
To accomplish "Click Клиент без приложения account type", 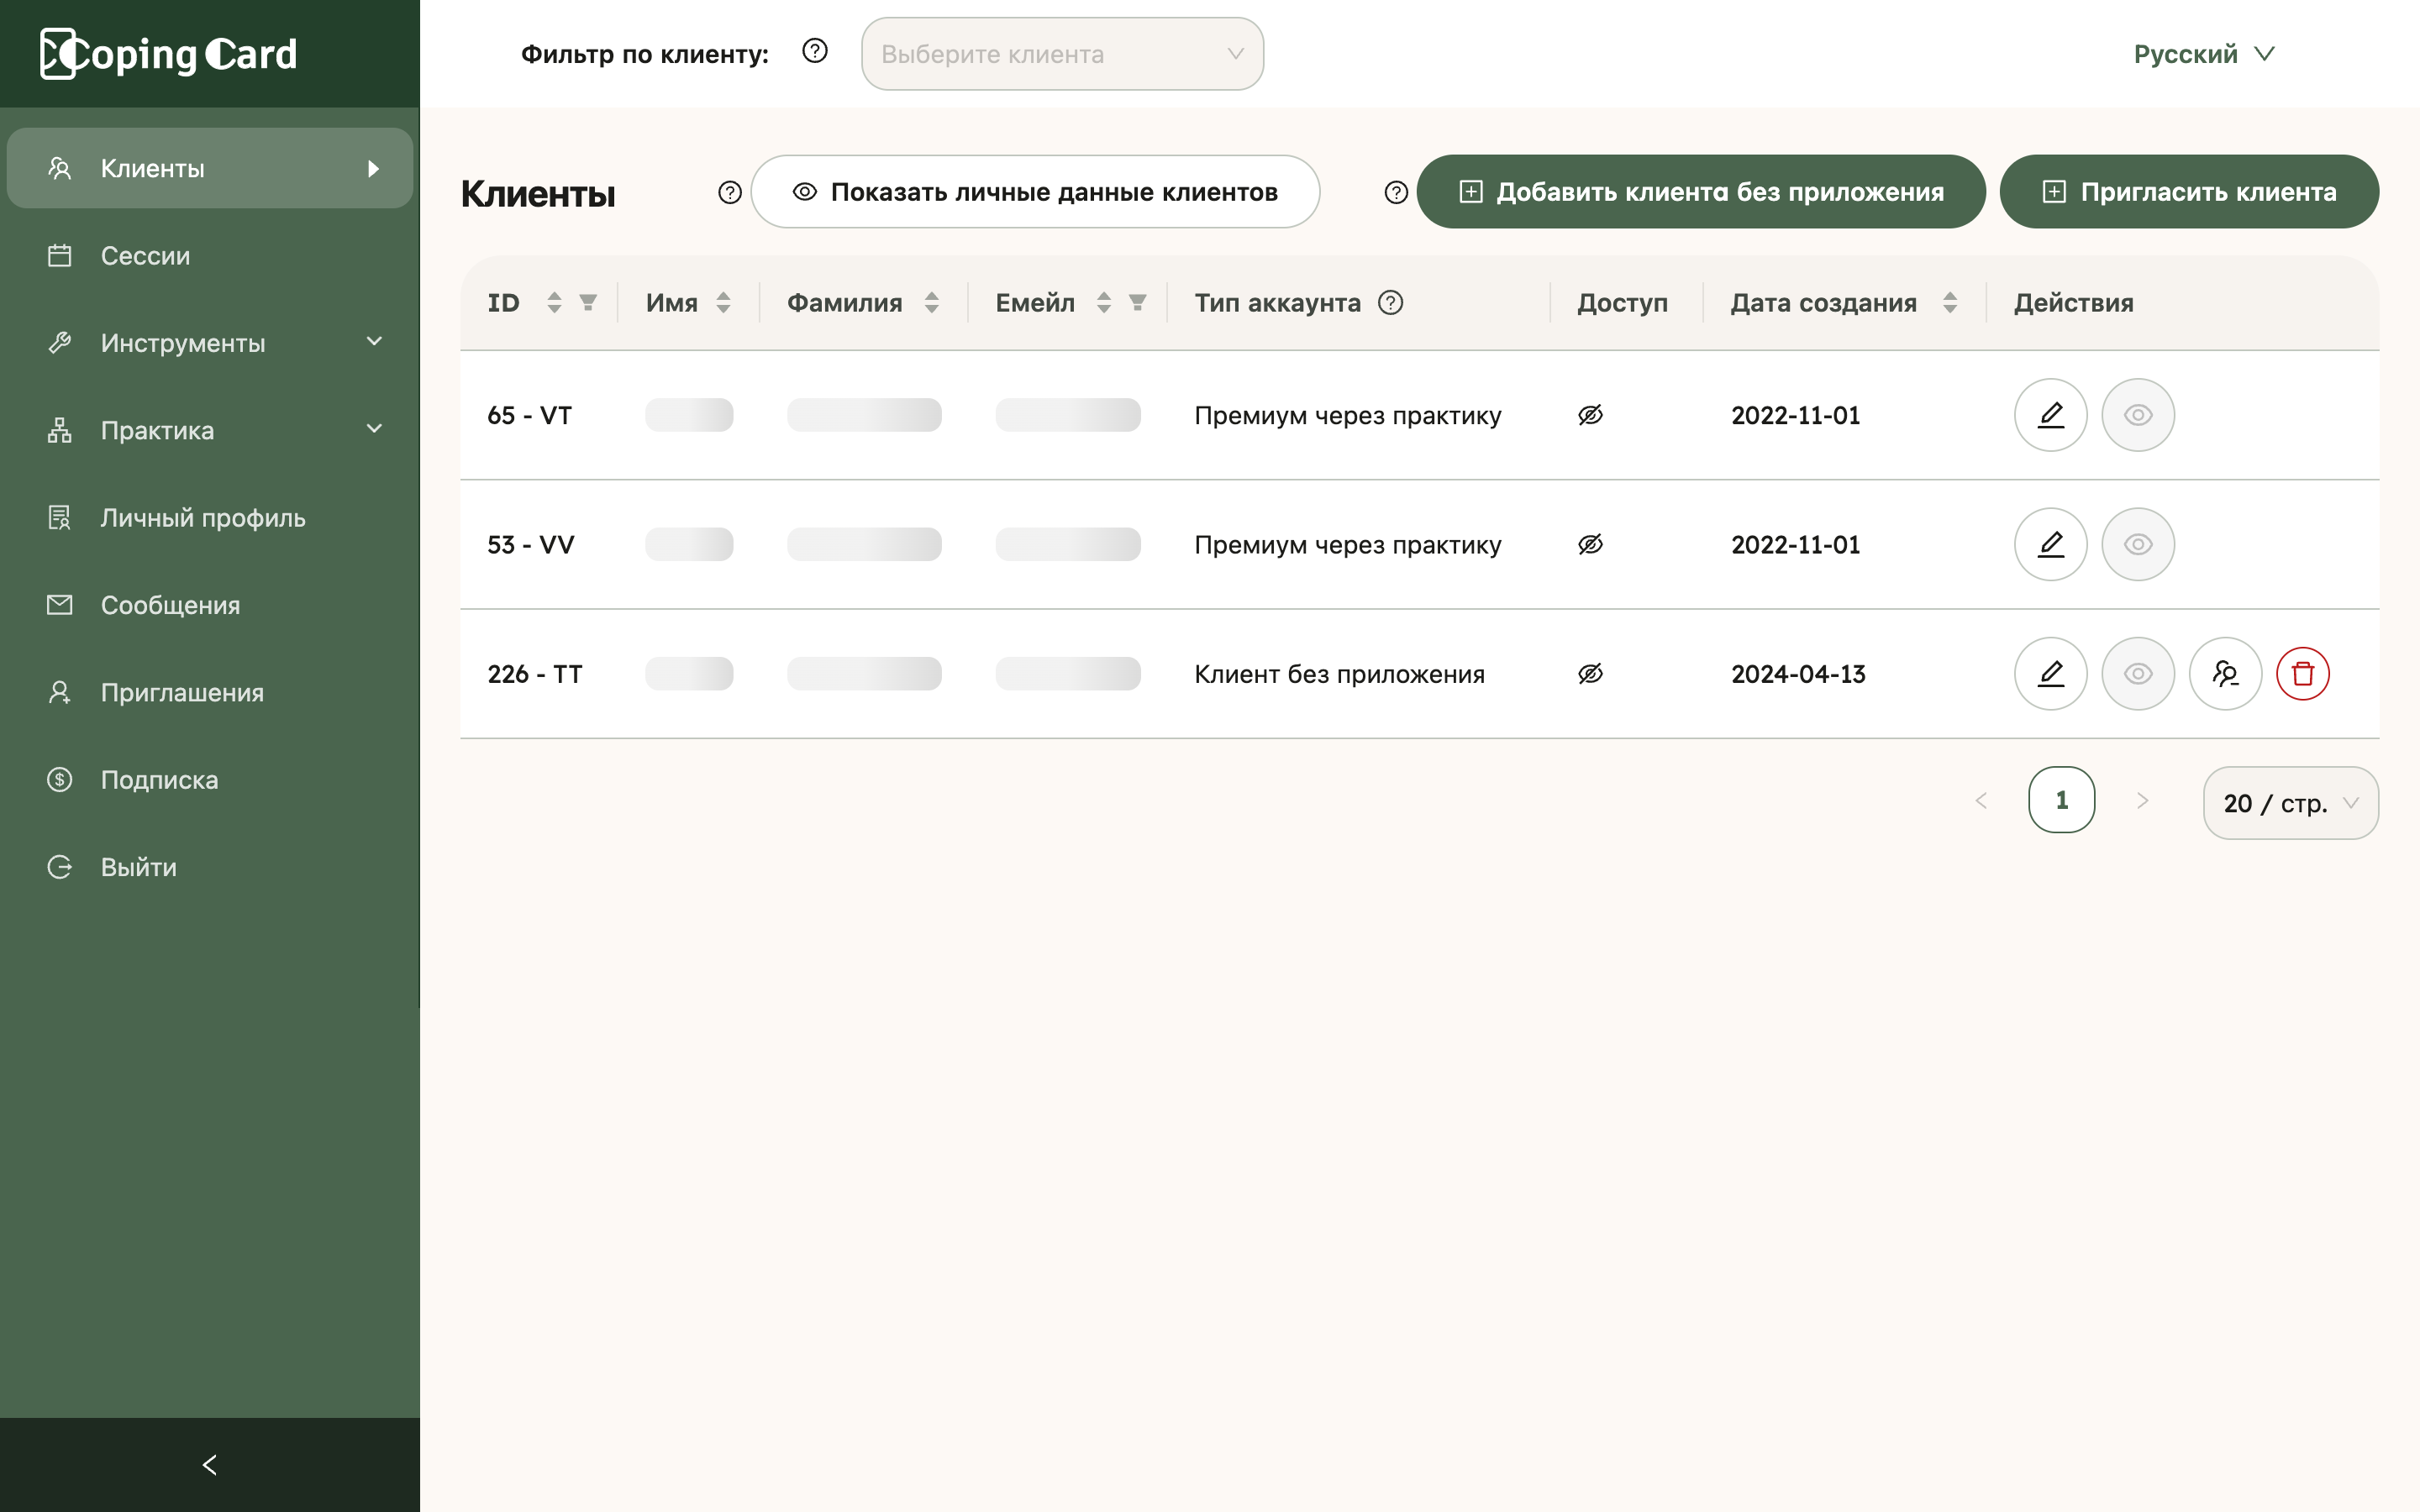I will click(1339, 674).
